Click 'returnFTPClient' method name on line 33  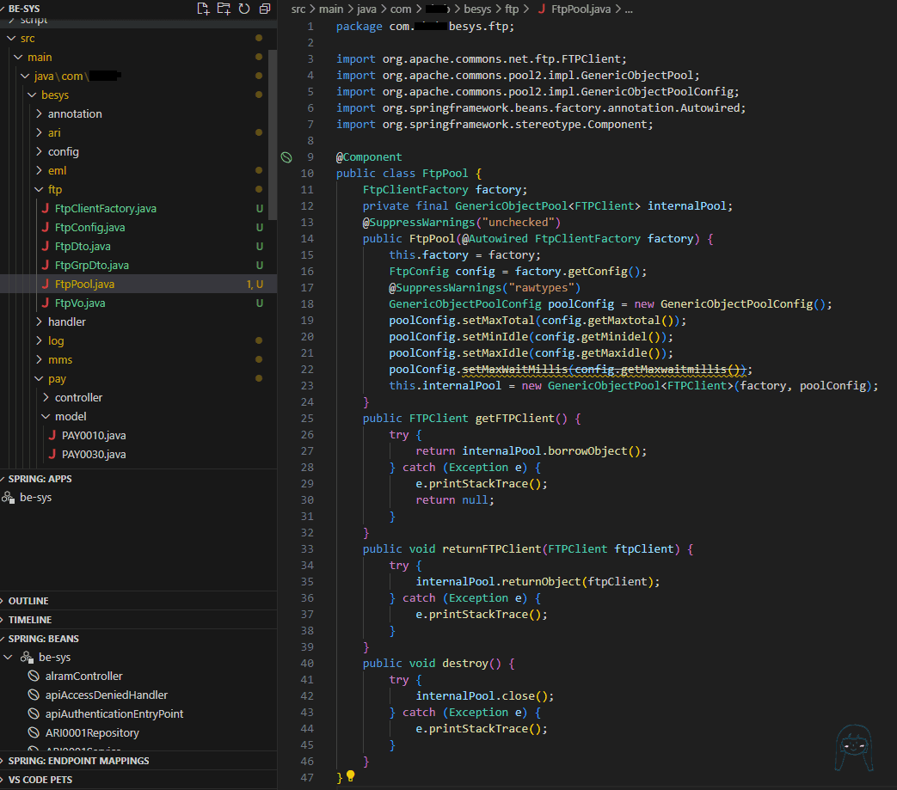(491, 549)
